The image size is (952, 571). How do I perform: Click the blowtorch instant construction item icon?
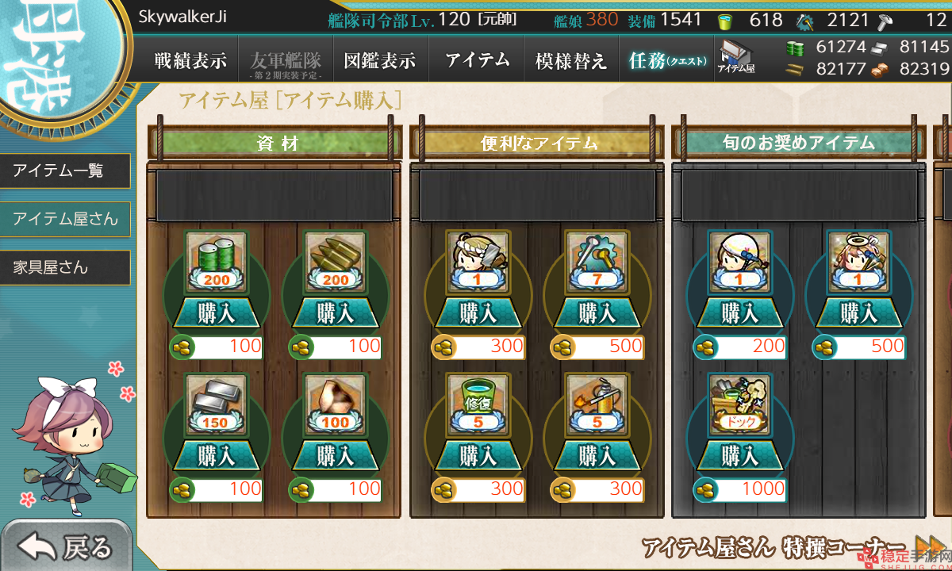click(x=597, y=404)
